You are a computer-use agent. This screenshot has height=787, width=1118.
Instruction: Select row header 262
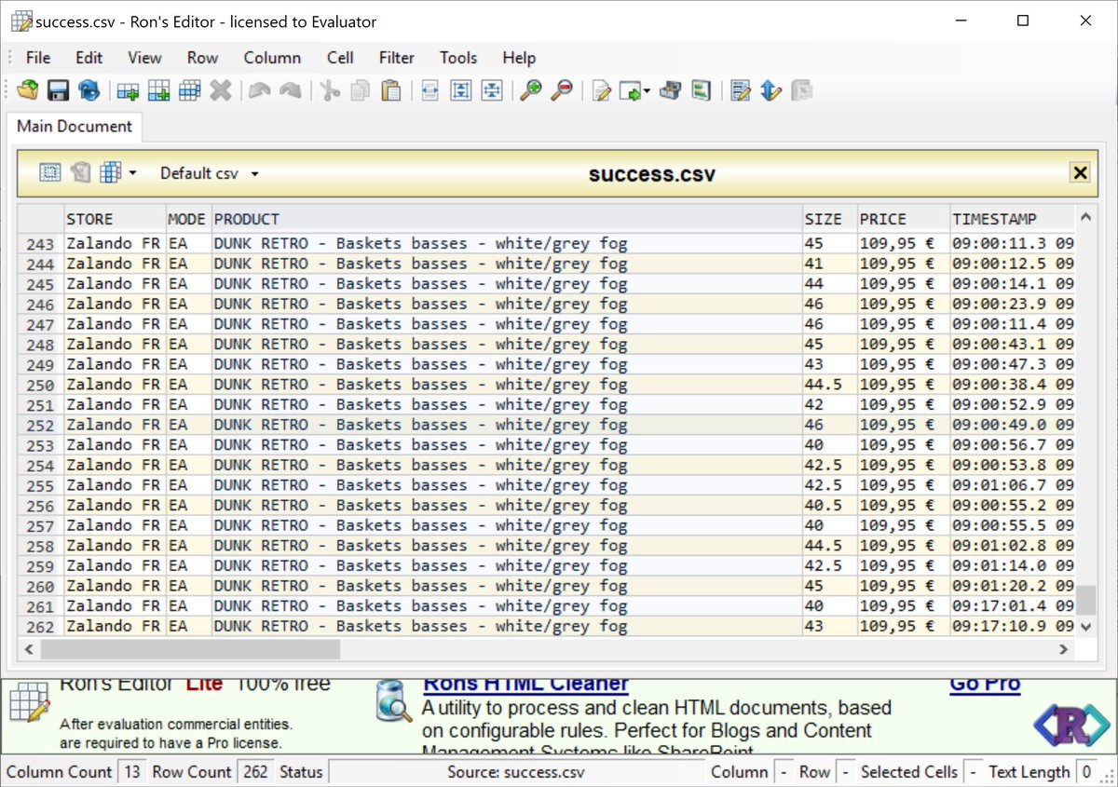41,627
